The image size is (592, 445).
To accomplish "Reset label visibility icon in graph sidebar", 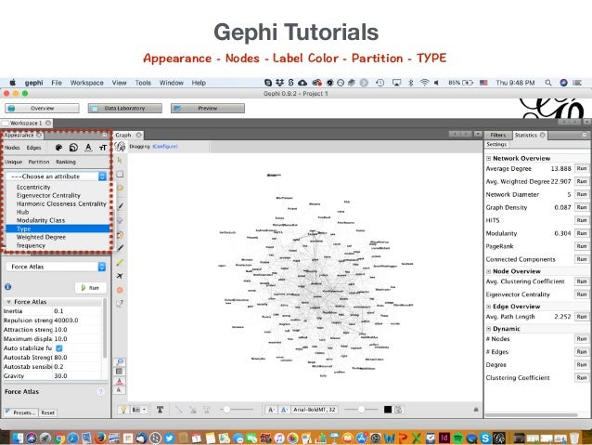I will click(x=120, y=390).
